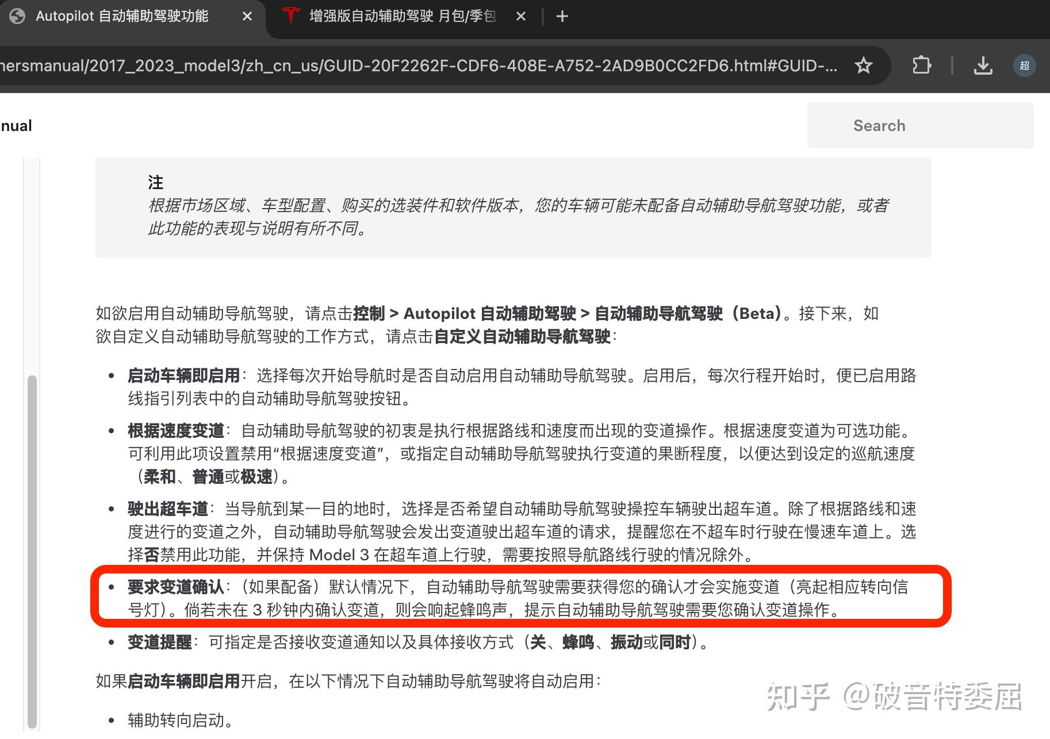Click the 根据速度变道 bullet heading
The width and height of the screenshot is (1050, 739).
click(176, 430)
